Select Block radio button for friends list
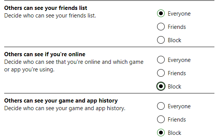This screenshot has height=139, width=219. 161,40
